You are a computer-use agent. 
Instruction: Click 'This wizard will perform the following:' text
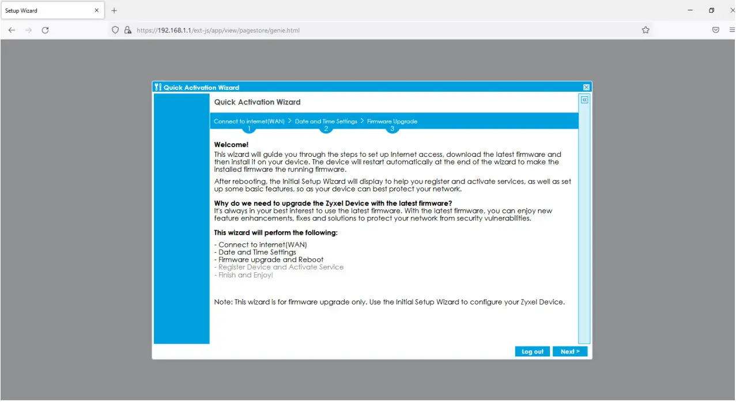275,232
